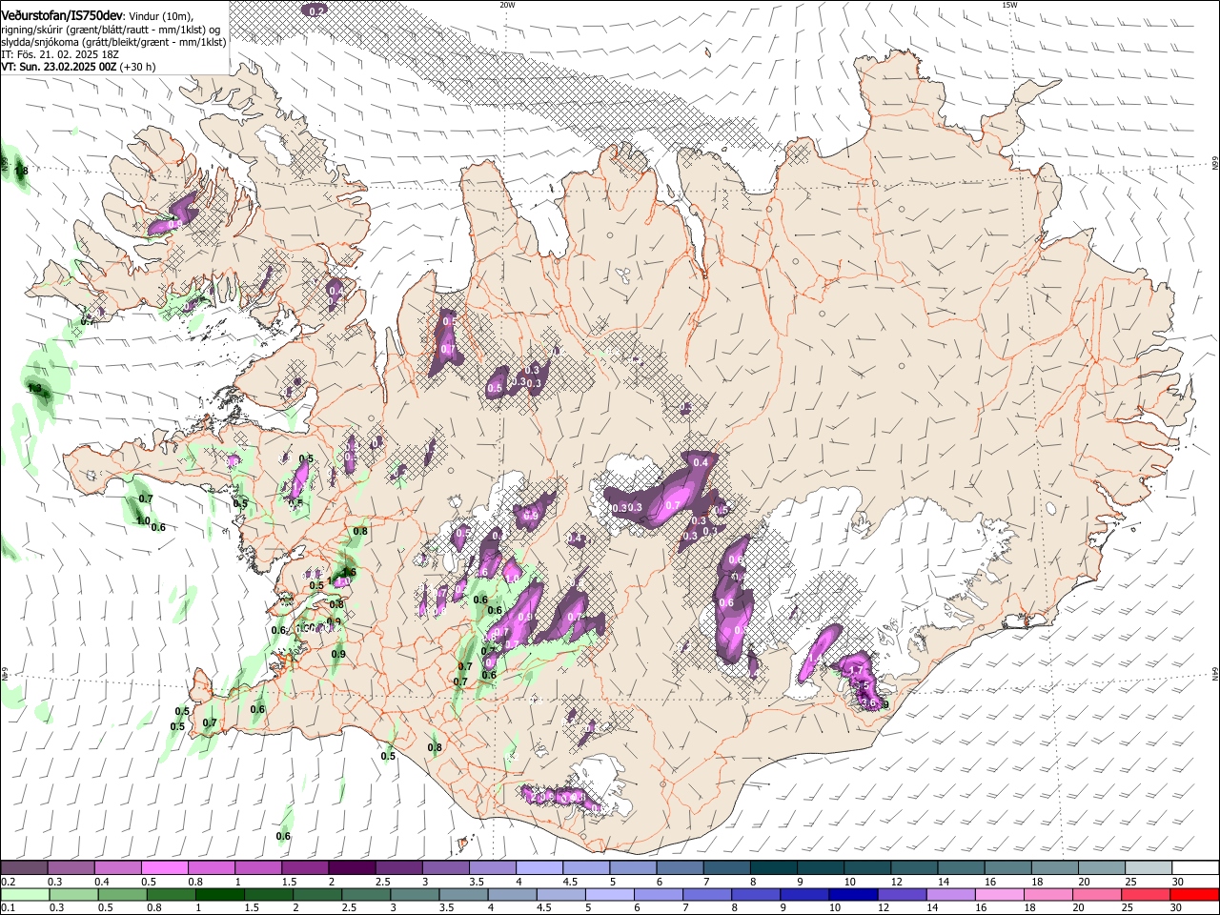Click the 1.3 precipitation value in green patch
Viewport: 1220px width, 915px height.
(x=35, y=389)
